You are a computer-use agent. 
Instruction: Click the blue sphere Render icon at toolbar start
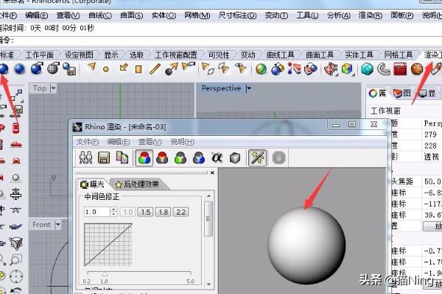point(4,69)
